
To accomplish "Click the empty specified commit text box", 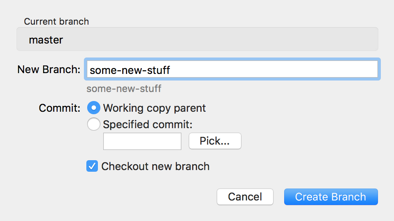I will point(142,141).
